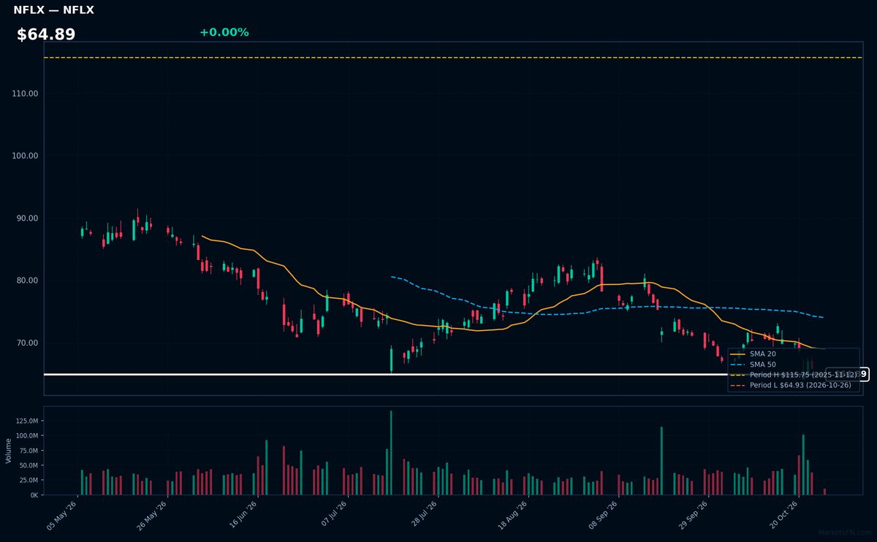The image size is (877, 542).
Task: Click the "NFLX — NFLX" chart title
Action: tap(53, 10)
